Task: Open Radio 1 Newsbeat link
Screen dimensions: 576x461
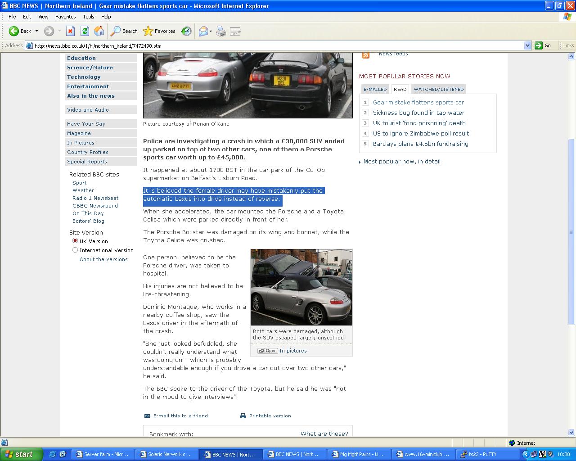Action: point(95,198)
